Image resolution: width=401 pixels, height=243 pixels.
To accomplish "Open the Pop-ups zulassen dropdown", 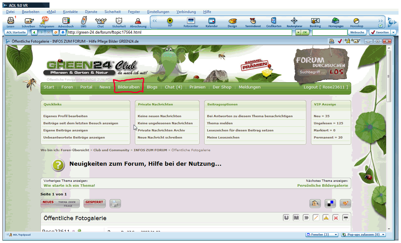I will point(383,235).
